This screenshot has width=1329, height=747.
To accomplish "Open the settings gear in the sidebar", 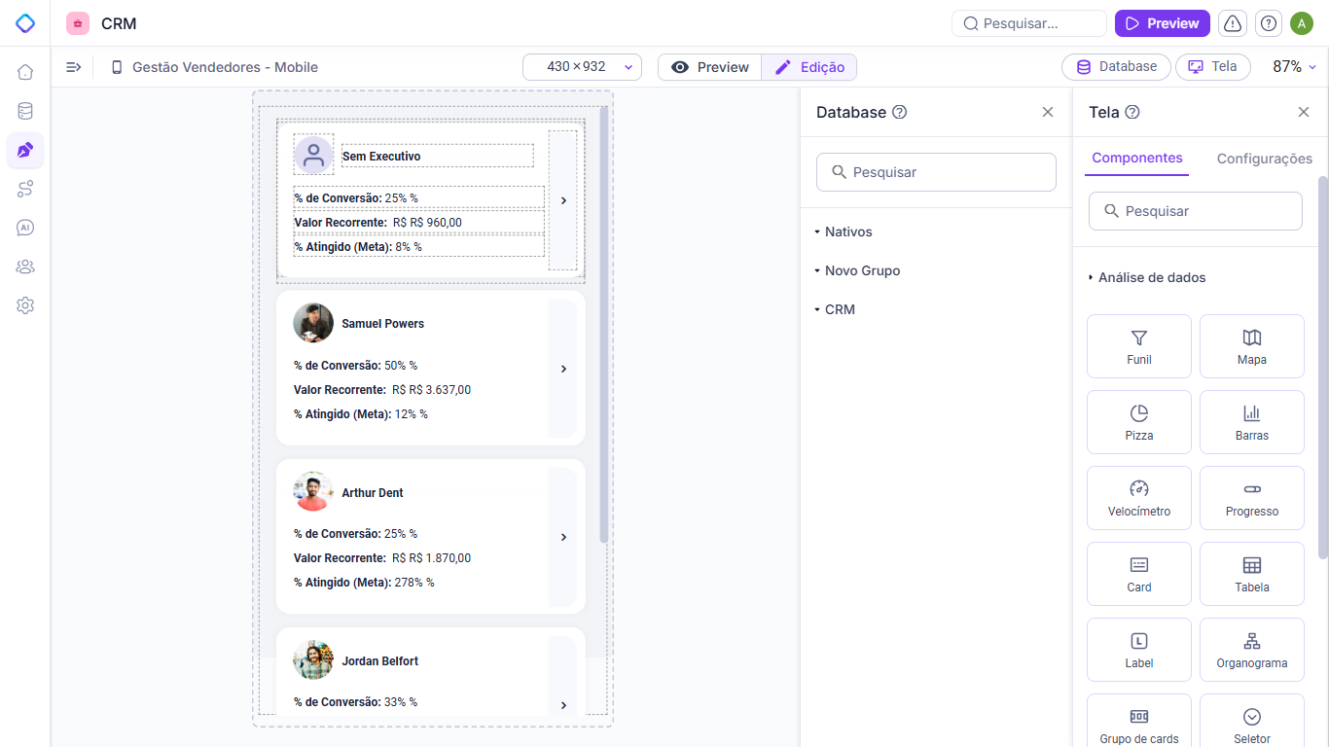I will tap(24, 305).
